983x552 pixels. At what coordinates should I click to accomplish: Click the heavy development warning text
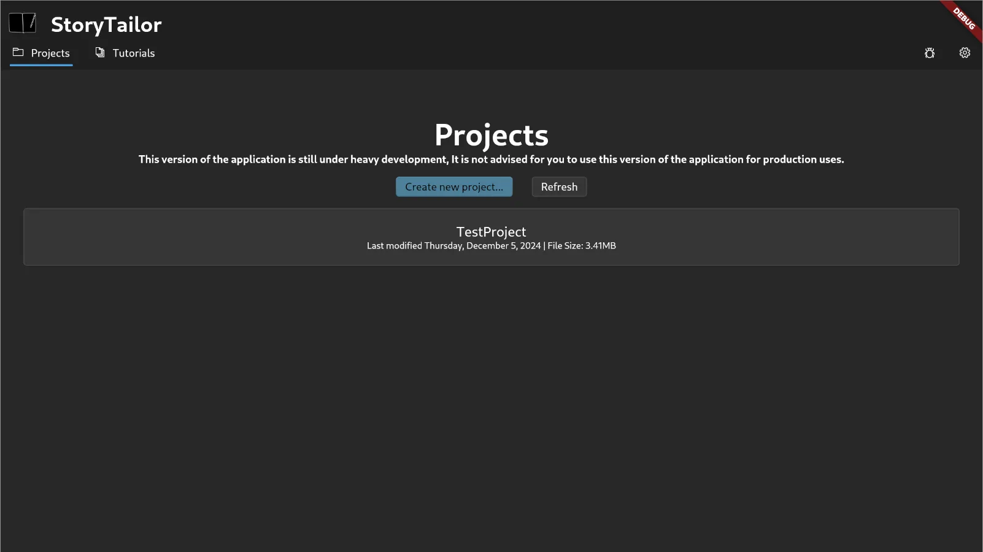[x=492, y=159]
